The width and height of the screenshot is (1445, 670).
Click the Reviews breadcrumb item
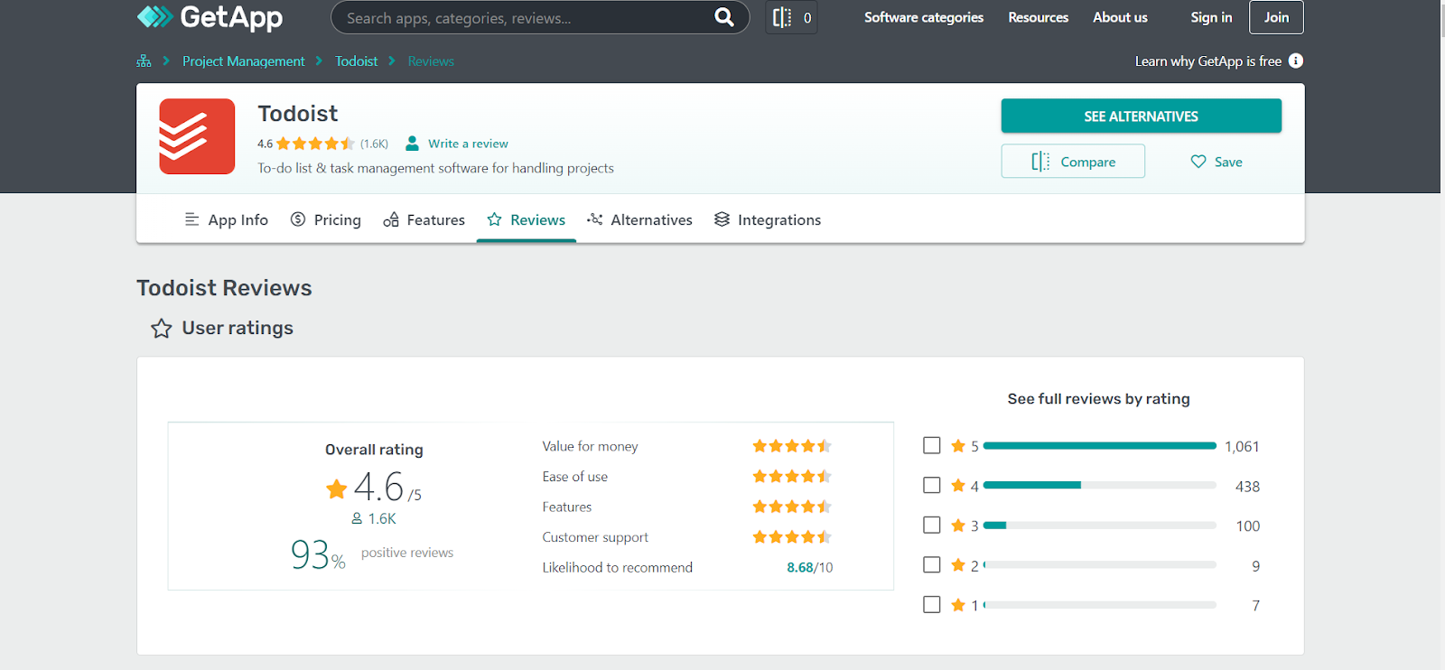pyautogui.click(x=431, y=61)
